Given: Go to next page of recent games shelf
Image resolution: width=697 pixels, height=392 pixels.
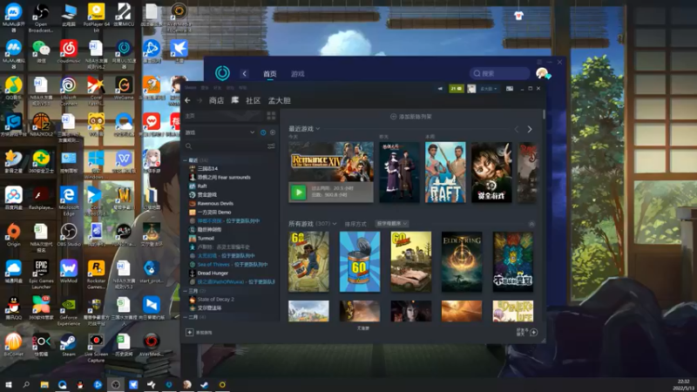Looking at the screenshot, I should 530,129.
